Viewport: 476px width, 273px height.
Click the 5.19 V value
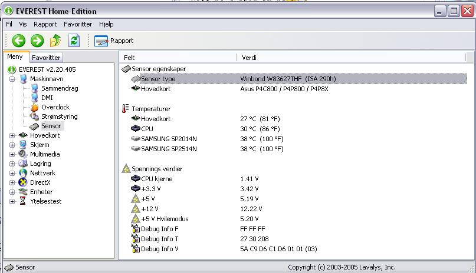[250, 199]
